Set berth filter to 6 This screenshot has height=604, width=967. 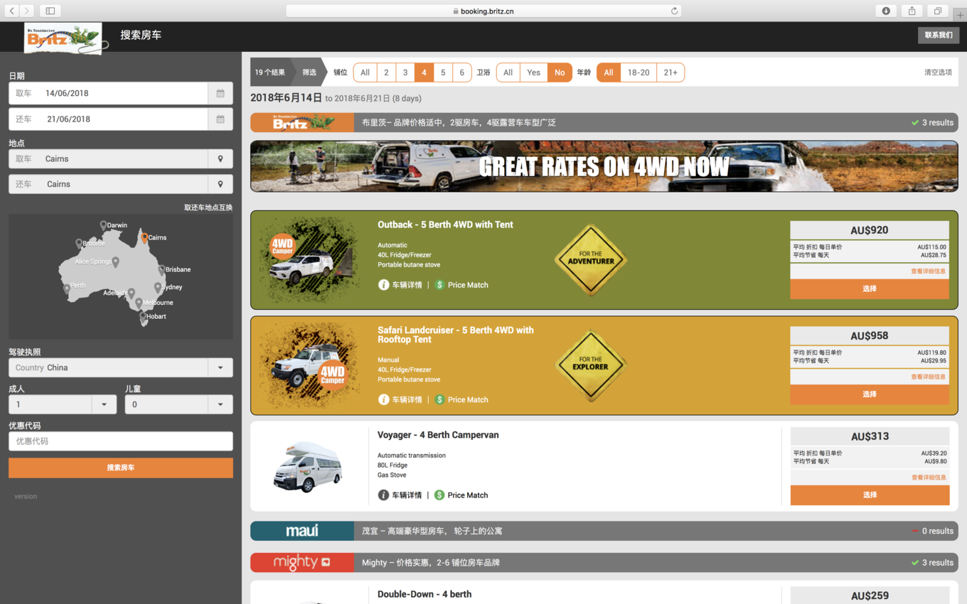point(462,72)
